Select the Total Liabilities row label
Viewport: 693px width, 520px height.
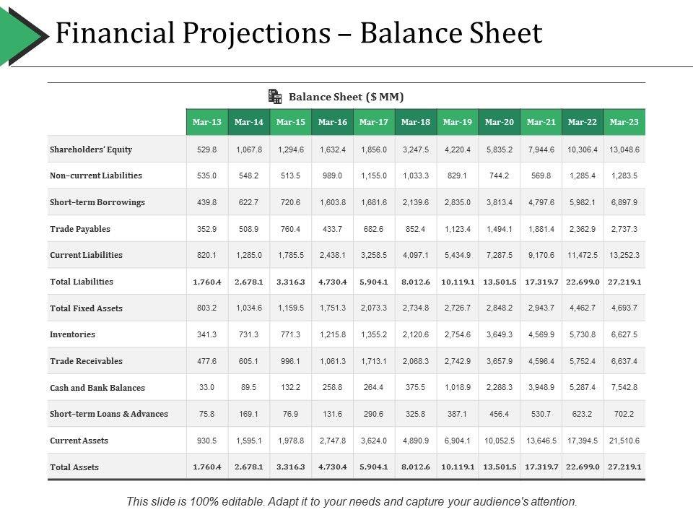coord(82,282)
